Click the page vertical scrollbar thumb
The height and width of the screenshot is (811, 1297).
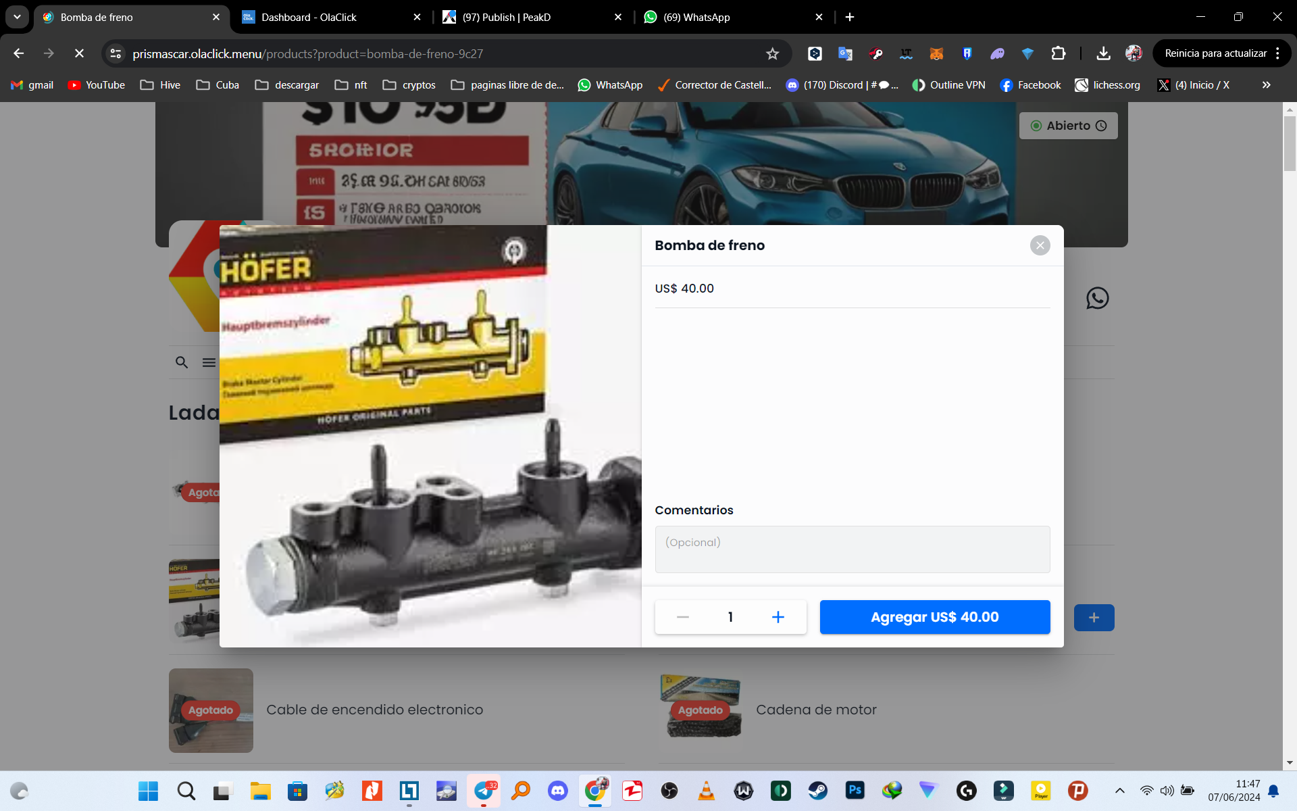tap(1290, 143)
